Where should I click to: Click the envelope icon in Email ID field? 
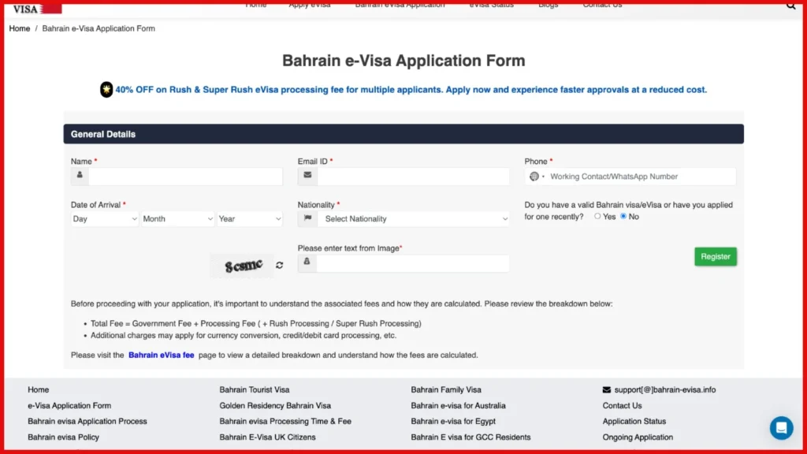pyautogui.click(x=307, y=176)
